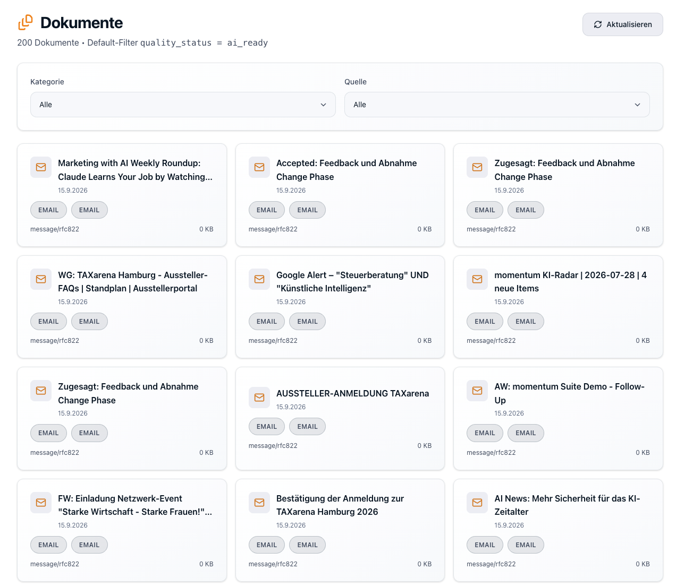Image resolution: width=676 pixels, height=587 pixels.
Task: Open FW: Einladung Netzwerk-Event document card
Action: pos(122,530)
